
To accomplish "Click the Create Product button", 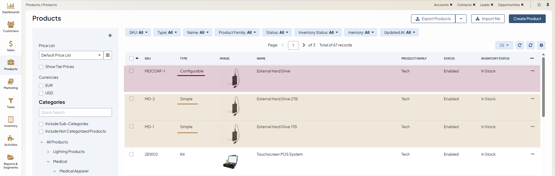I will (527, 19).
